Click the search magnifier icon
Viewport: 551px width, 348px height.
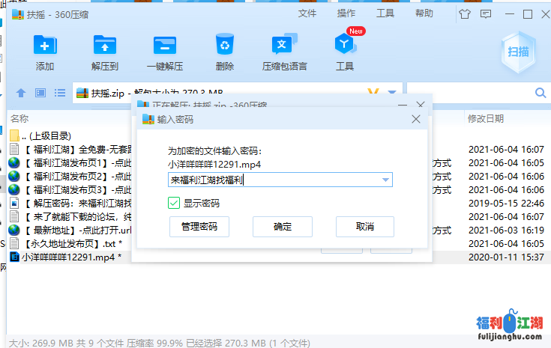click(541, 93)
